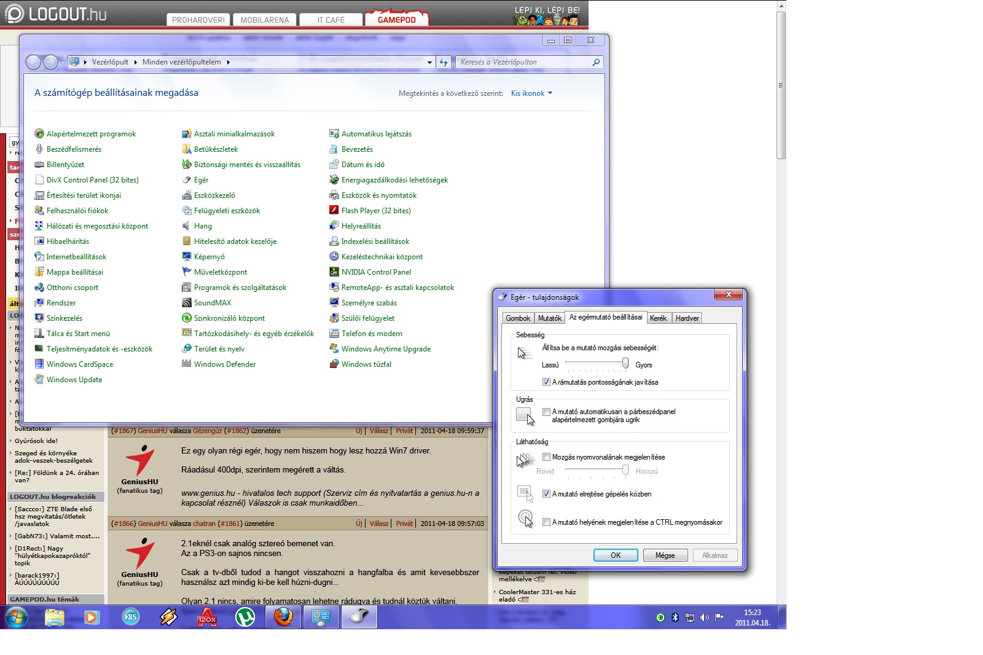Enable automatic pointer jump to default button
Screen dimensions: 983x655
point(546,412)
